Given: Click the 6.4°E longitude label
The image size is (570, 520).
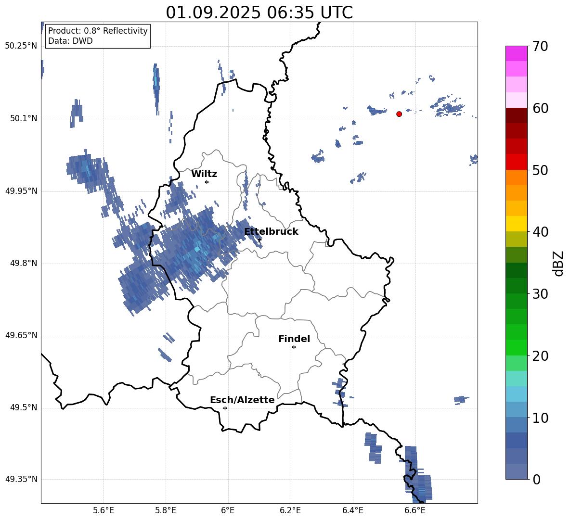Looking at the screenshot, I should click(352, 510).
